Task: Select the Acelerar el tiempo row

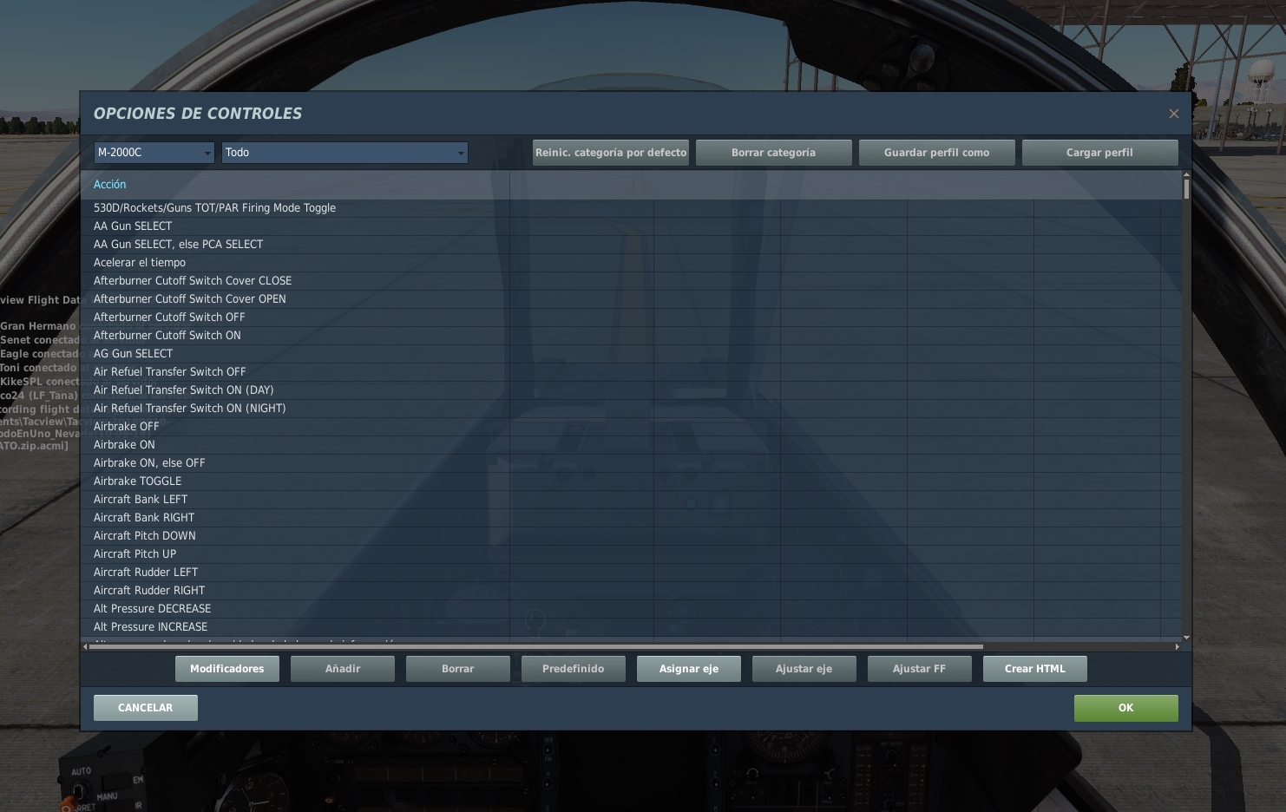Action: (632, 263)
